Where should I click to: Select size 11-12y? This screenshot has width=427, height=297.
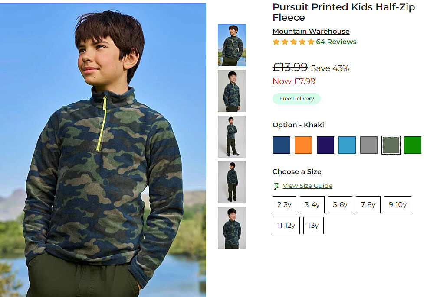(x=286, y=226)
